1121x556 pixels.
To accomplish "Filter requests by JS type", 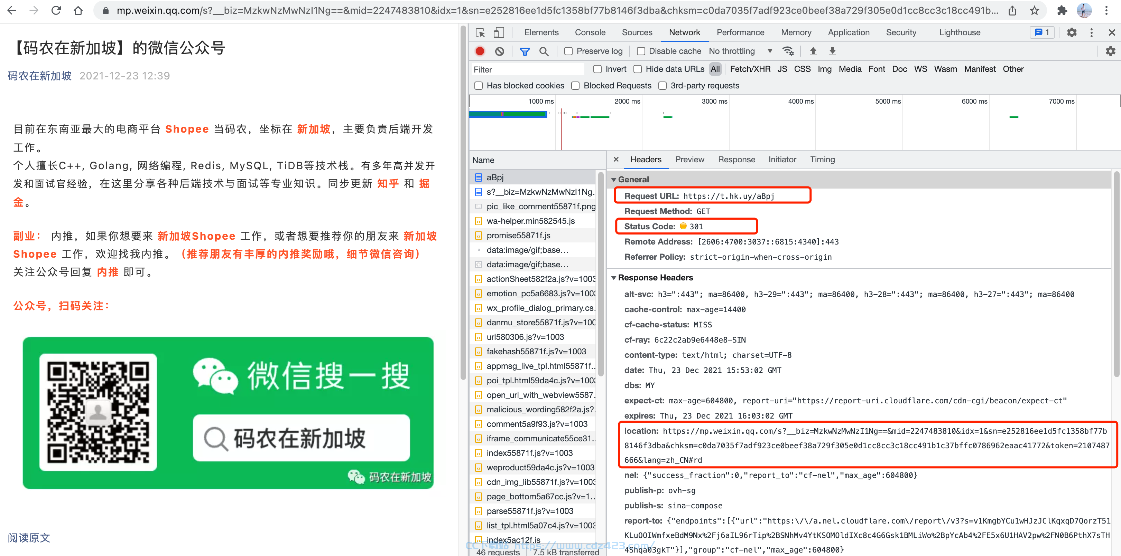I will pos(782,69).
